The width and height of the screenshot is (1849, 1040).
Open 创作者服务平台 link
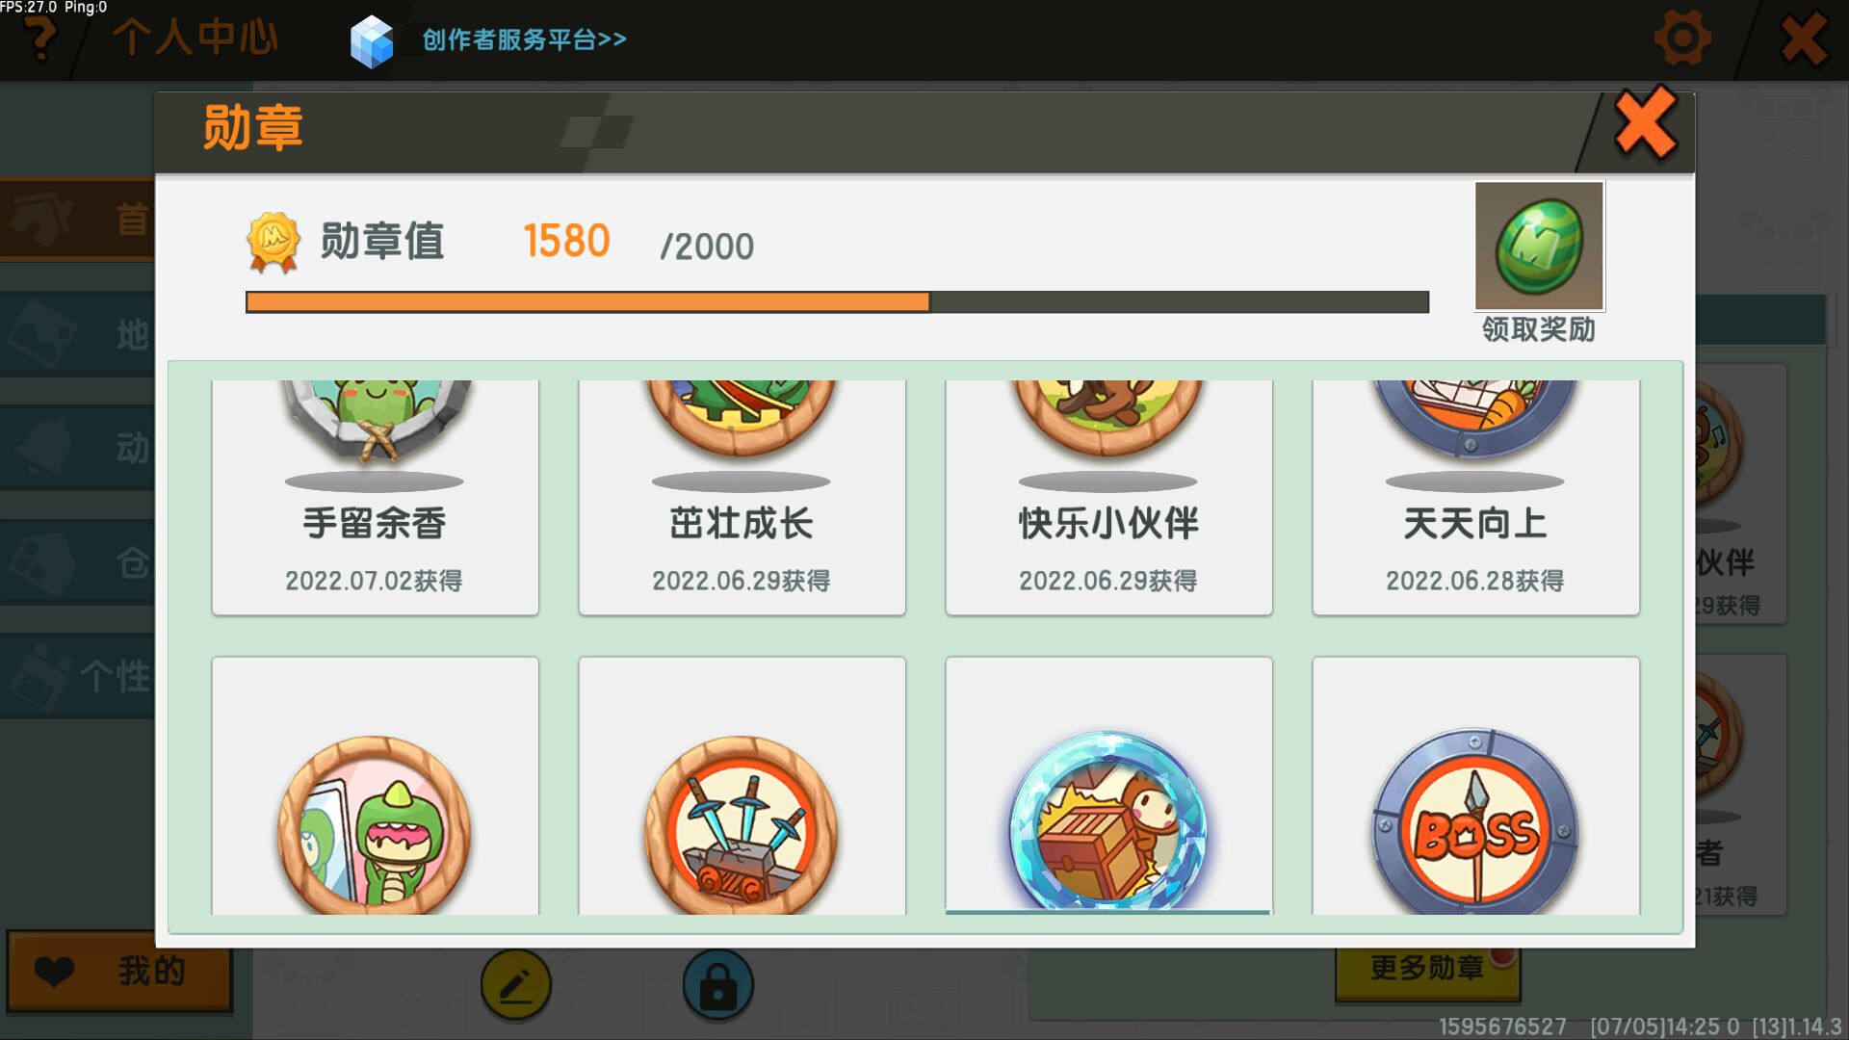(525, 39)
